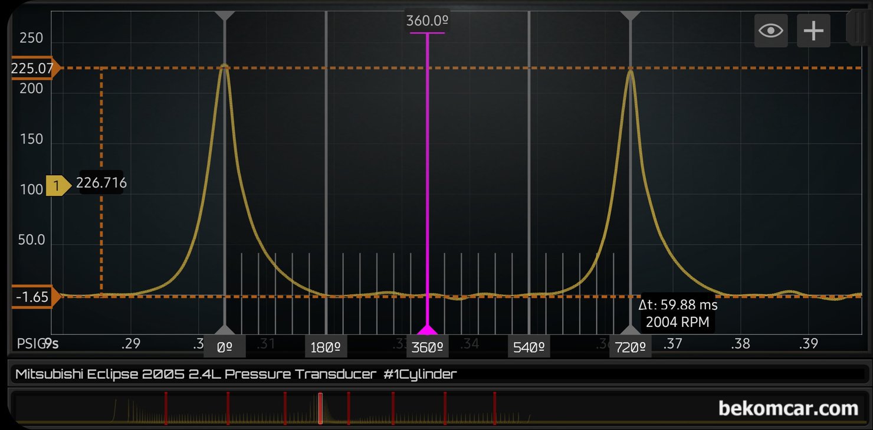Click the 2004 RPM readout

click(x=677, y=322)
